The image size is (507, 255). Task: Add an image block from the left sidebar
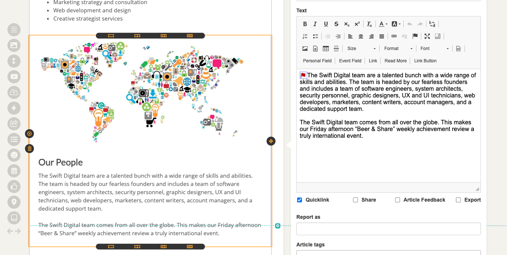pos(14,45)
